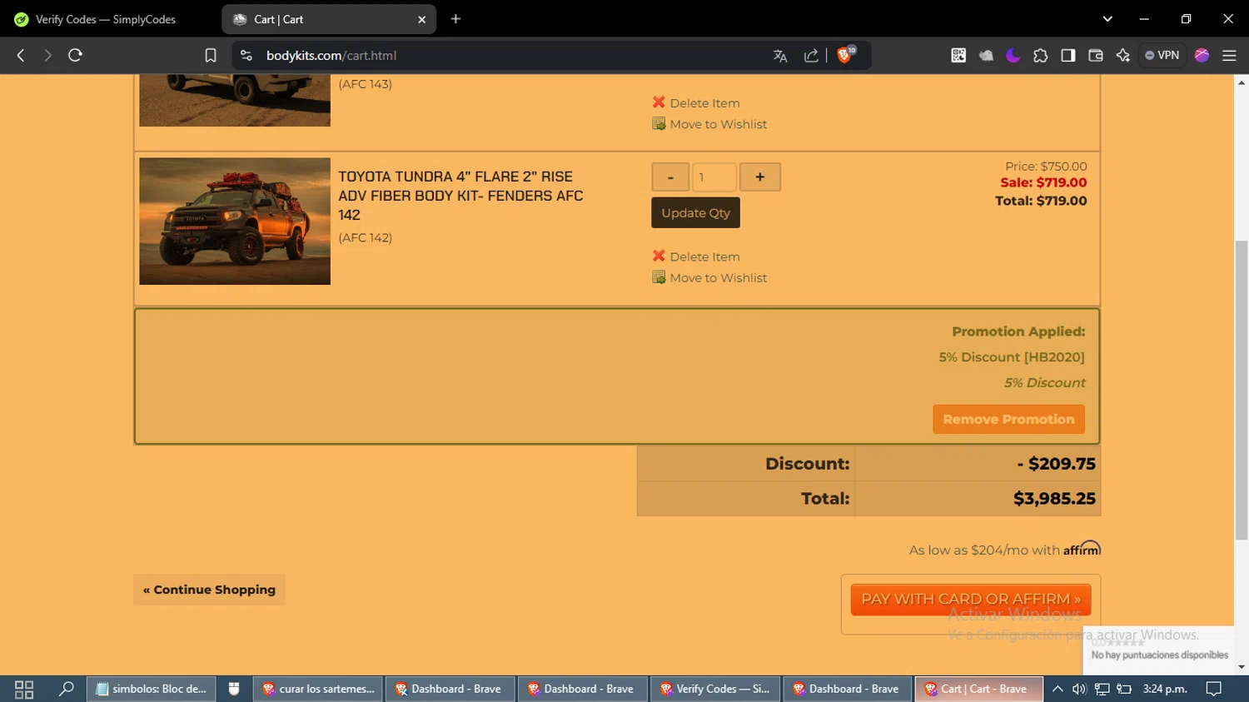Close the Cart | Cart tab
The image size is (1249, 702).
pos(421,19)
